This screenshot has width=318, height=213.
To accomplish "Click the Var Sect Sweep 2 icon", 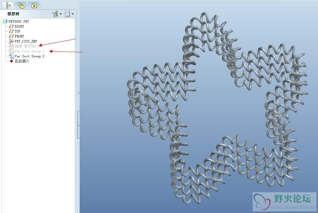I will (x=11, y=56).
